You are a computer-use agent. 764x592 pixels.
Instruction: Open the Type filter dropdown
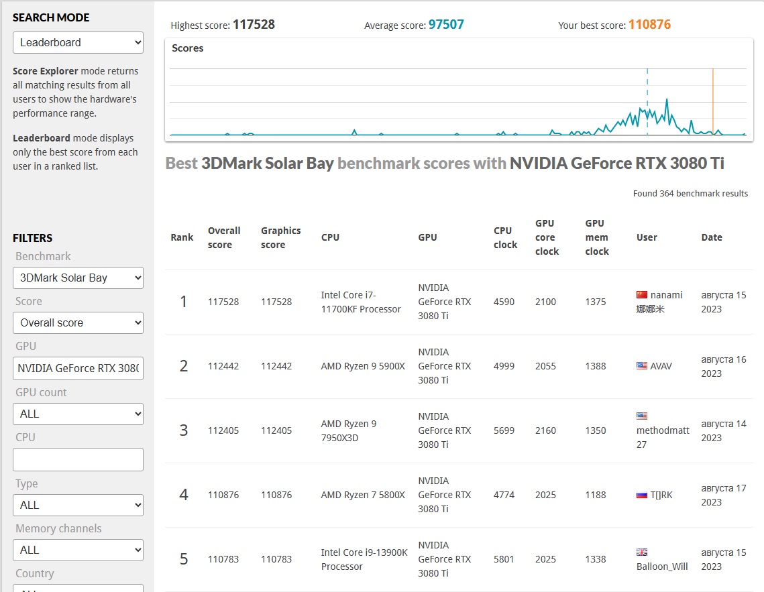78,505
